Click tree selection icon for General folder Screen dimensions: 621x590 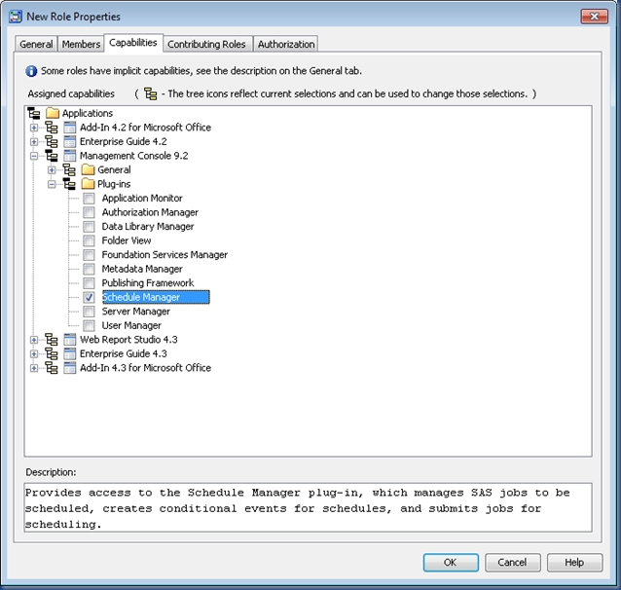coord(69,170)
